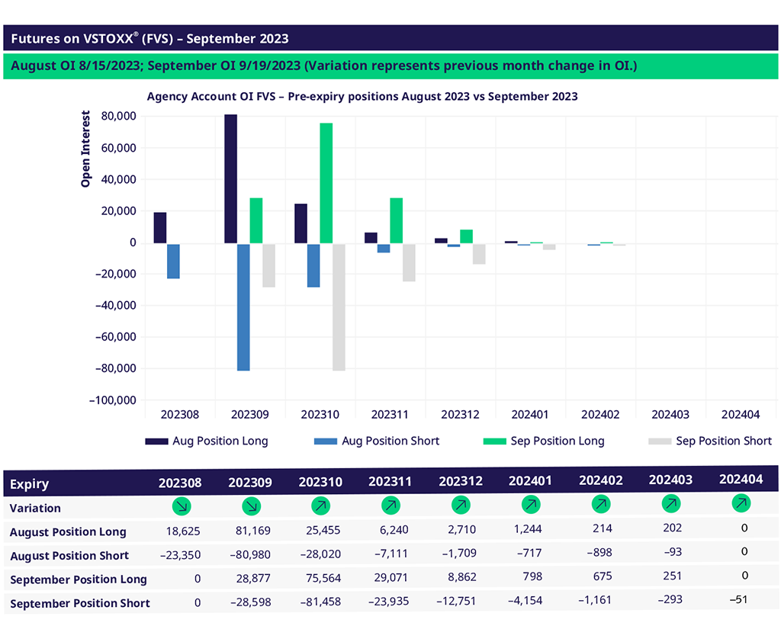Click the Sep Position Long legend swatch
This screenshot has height=642, width=781.
click(494, 441)
